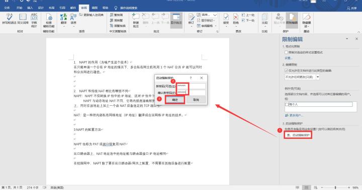Go to Previous change (上一处)
This screenshot has width=362, height=190.
pos(248,15)
